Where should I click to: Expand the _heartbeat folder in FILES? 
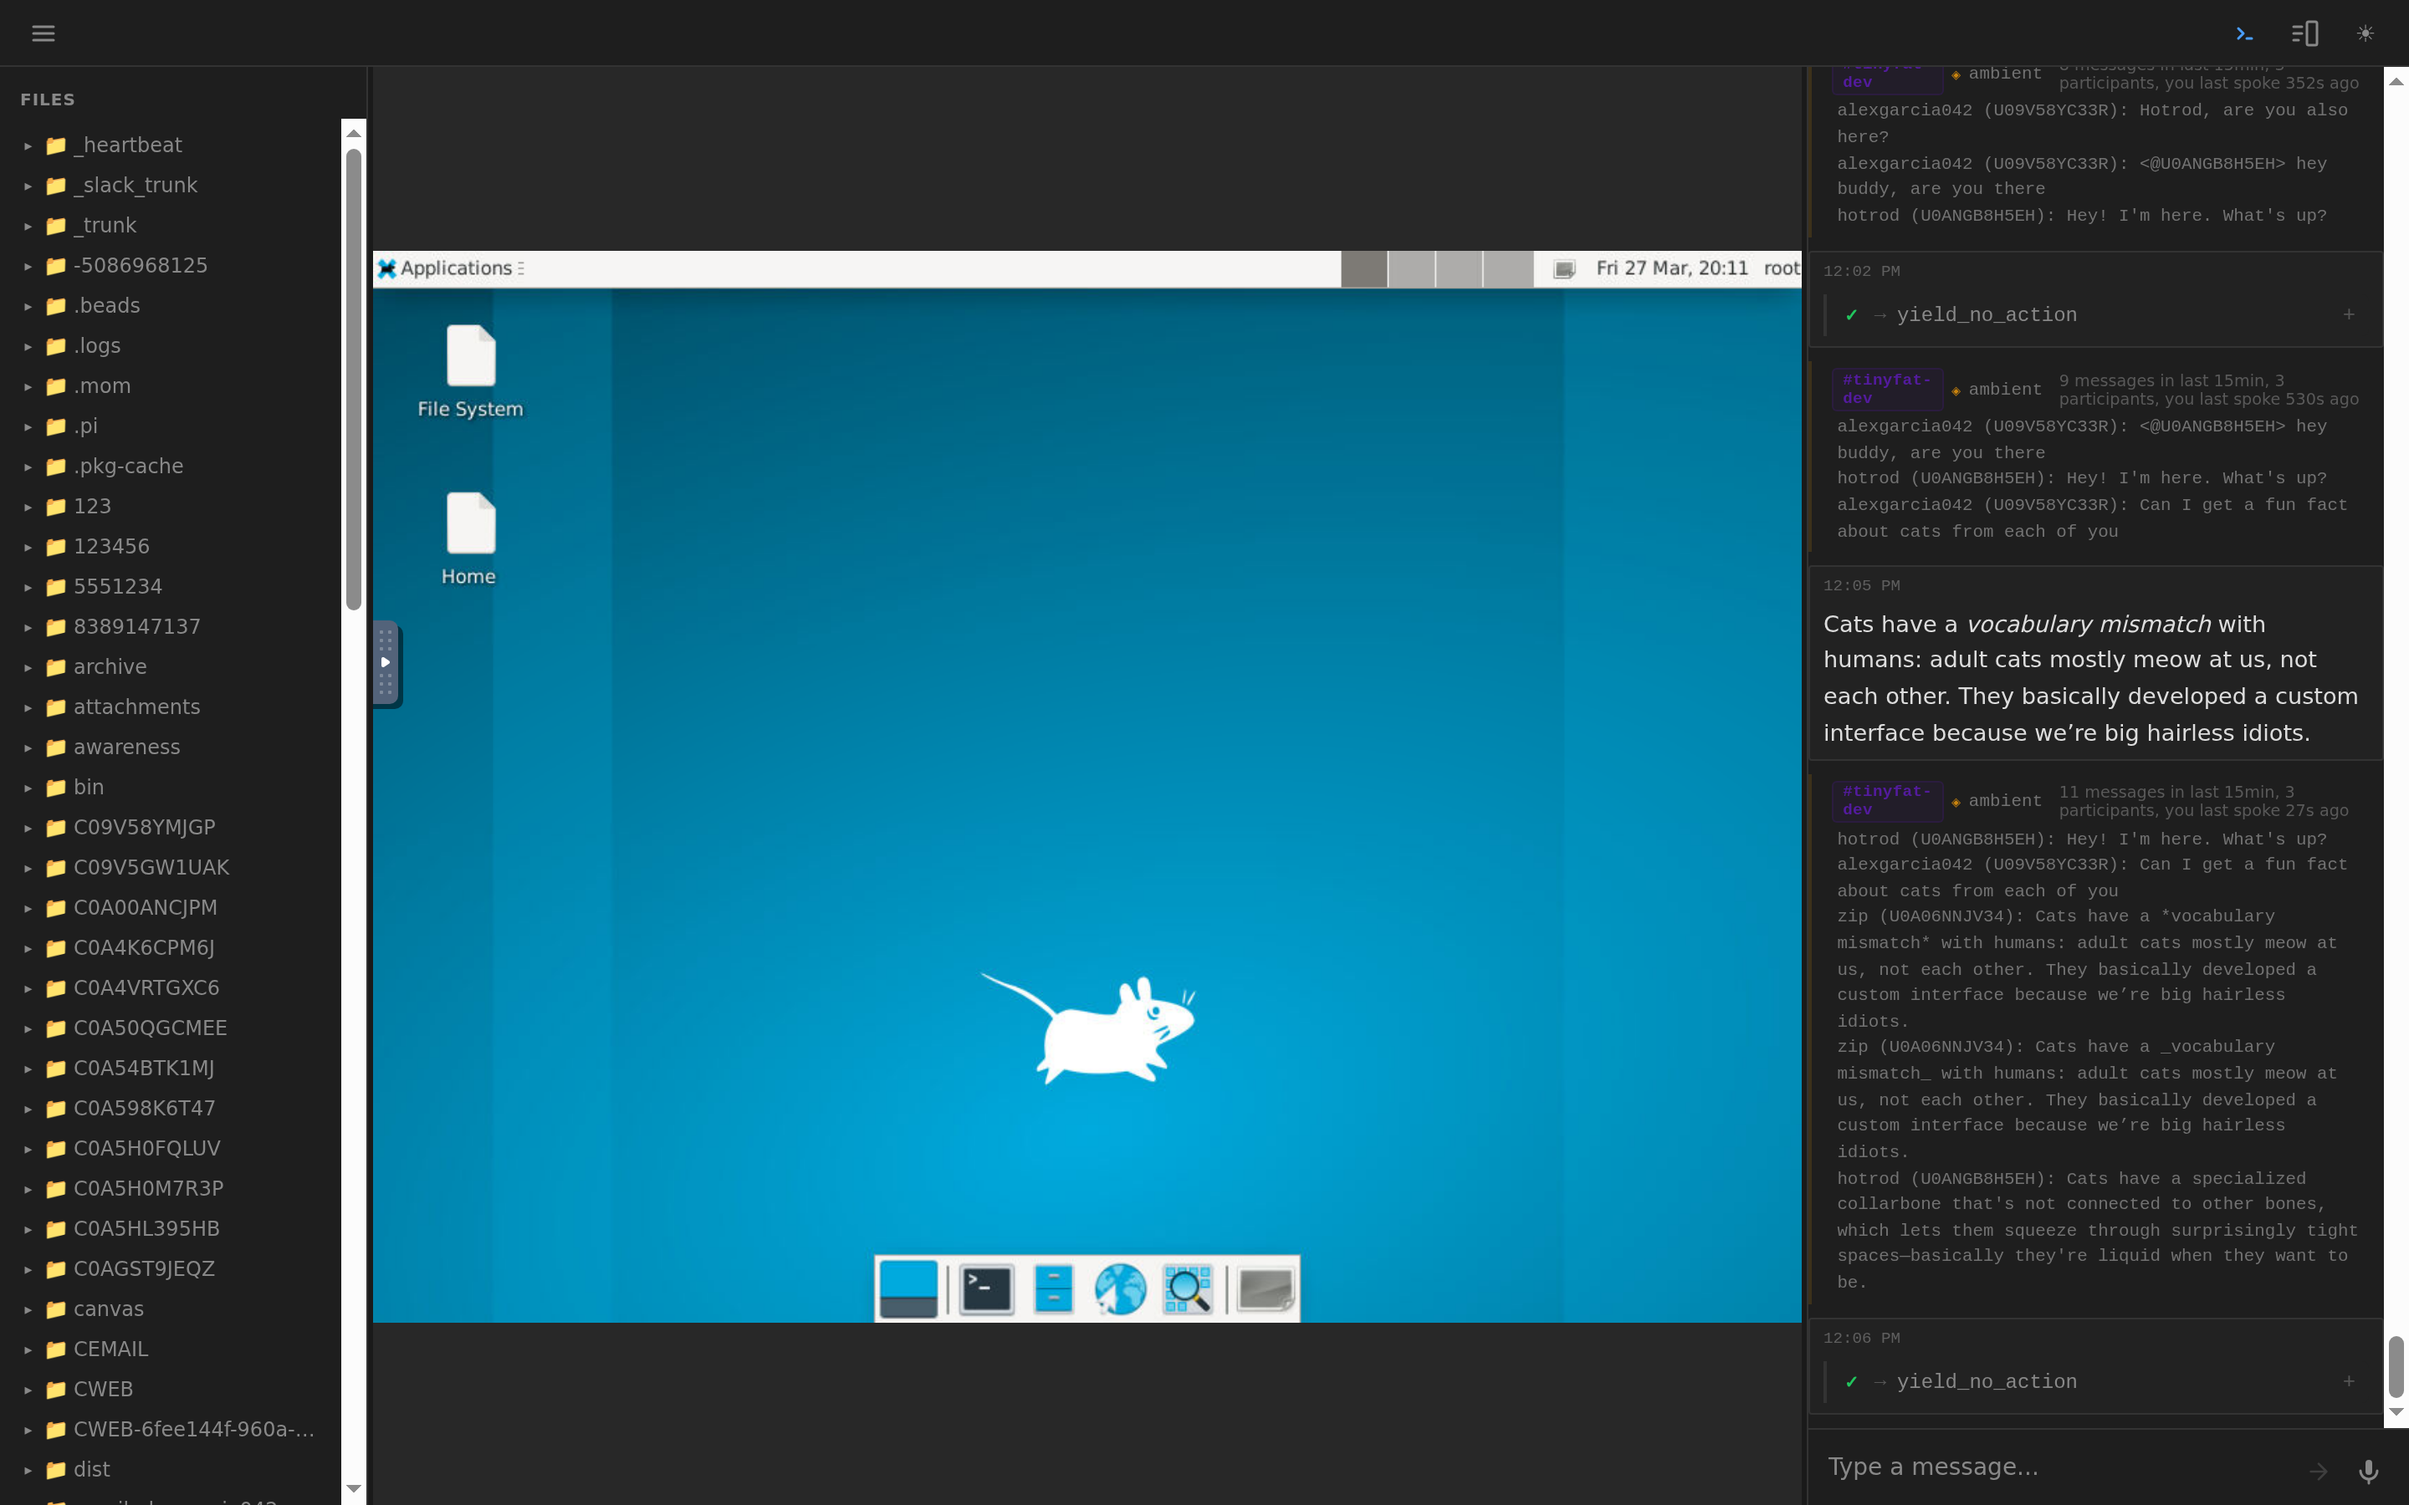(29, 145)
